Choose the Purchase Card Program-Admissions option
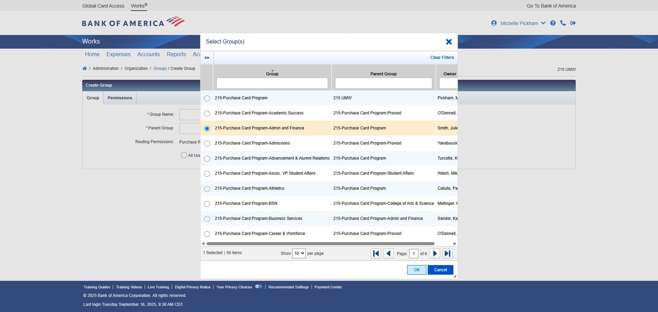This screenshot has height=312, width=658. point(207,143)
